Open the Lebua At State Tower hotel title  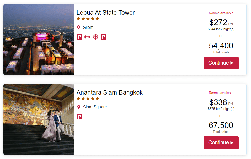[105, 13]
